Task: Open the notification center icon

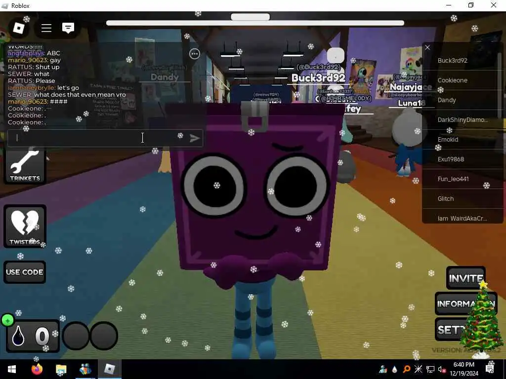Action: [490, 369]
